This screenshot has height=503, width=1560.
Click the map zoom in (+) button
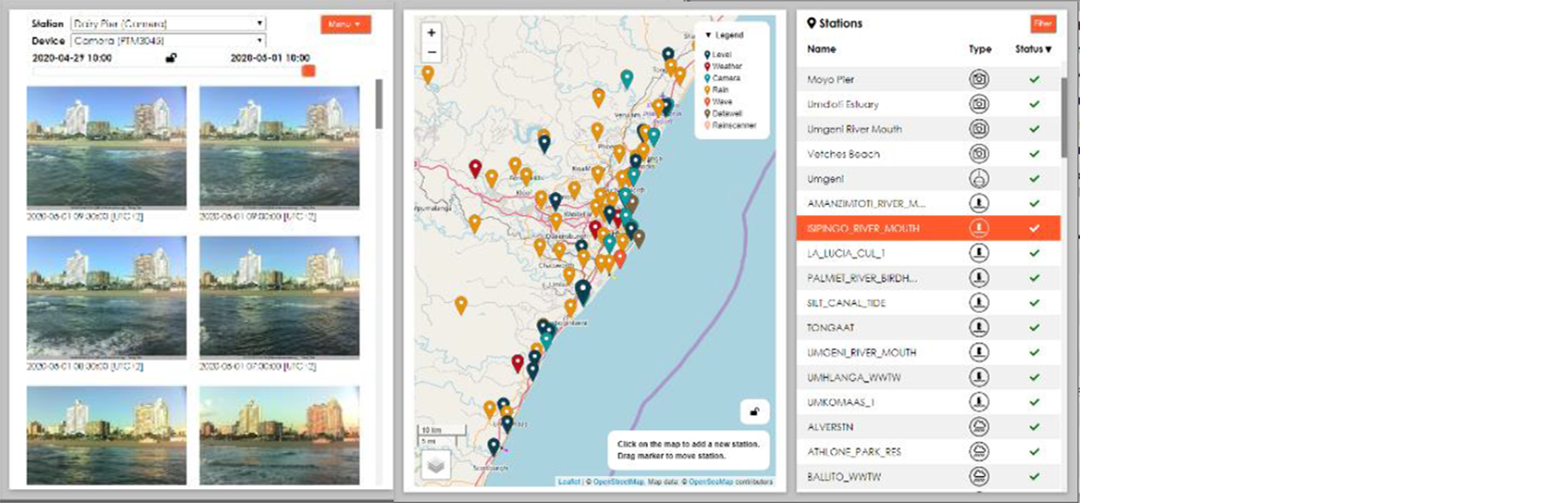coord(431,33)
